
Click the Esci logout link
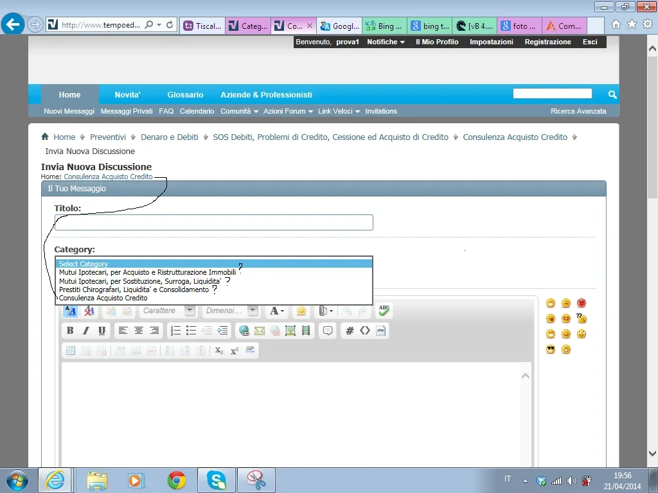[590, 42]
